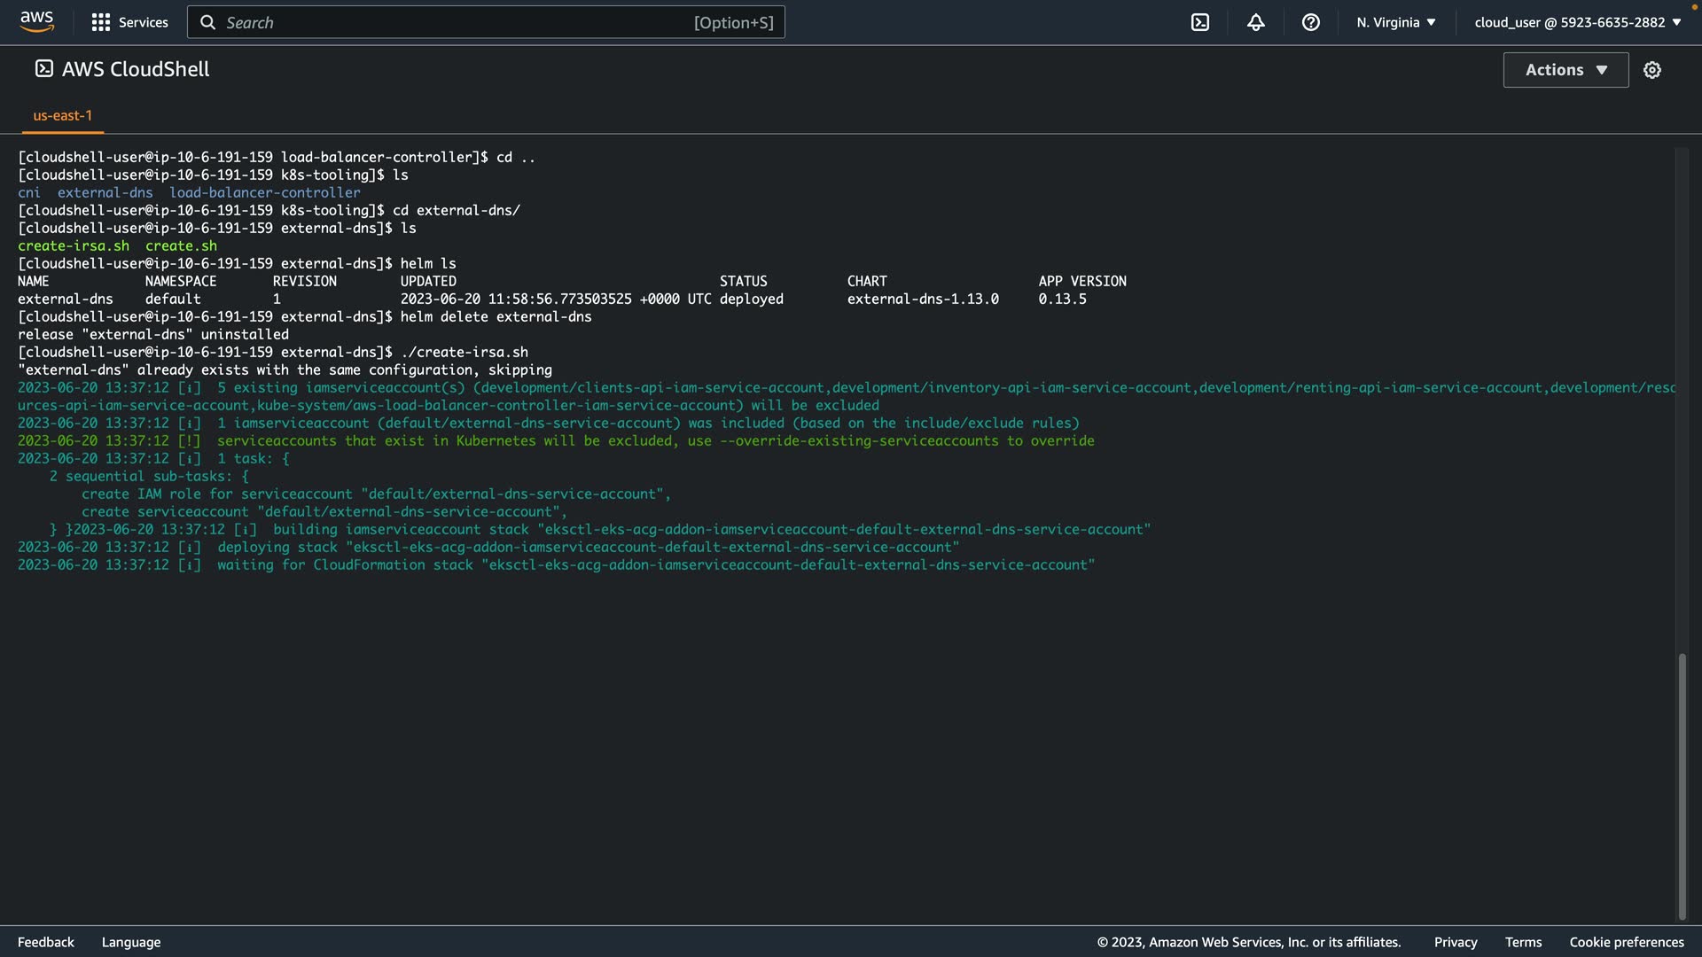
Task: Open CloudShell preferences gear icon
Action: coord(1651,70)
